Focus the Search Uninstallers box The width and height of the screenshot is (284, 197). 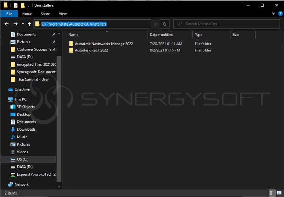226,24
